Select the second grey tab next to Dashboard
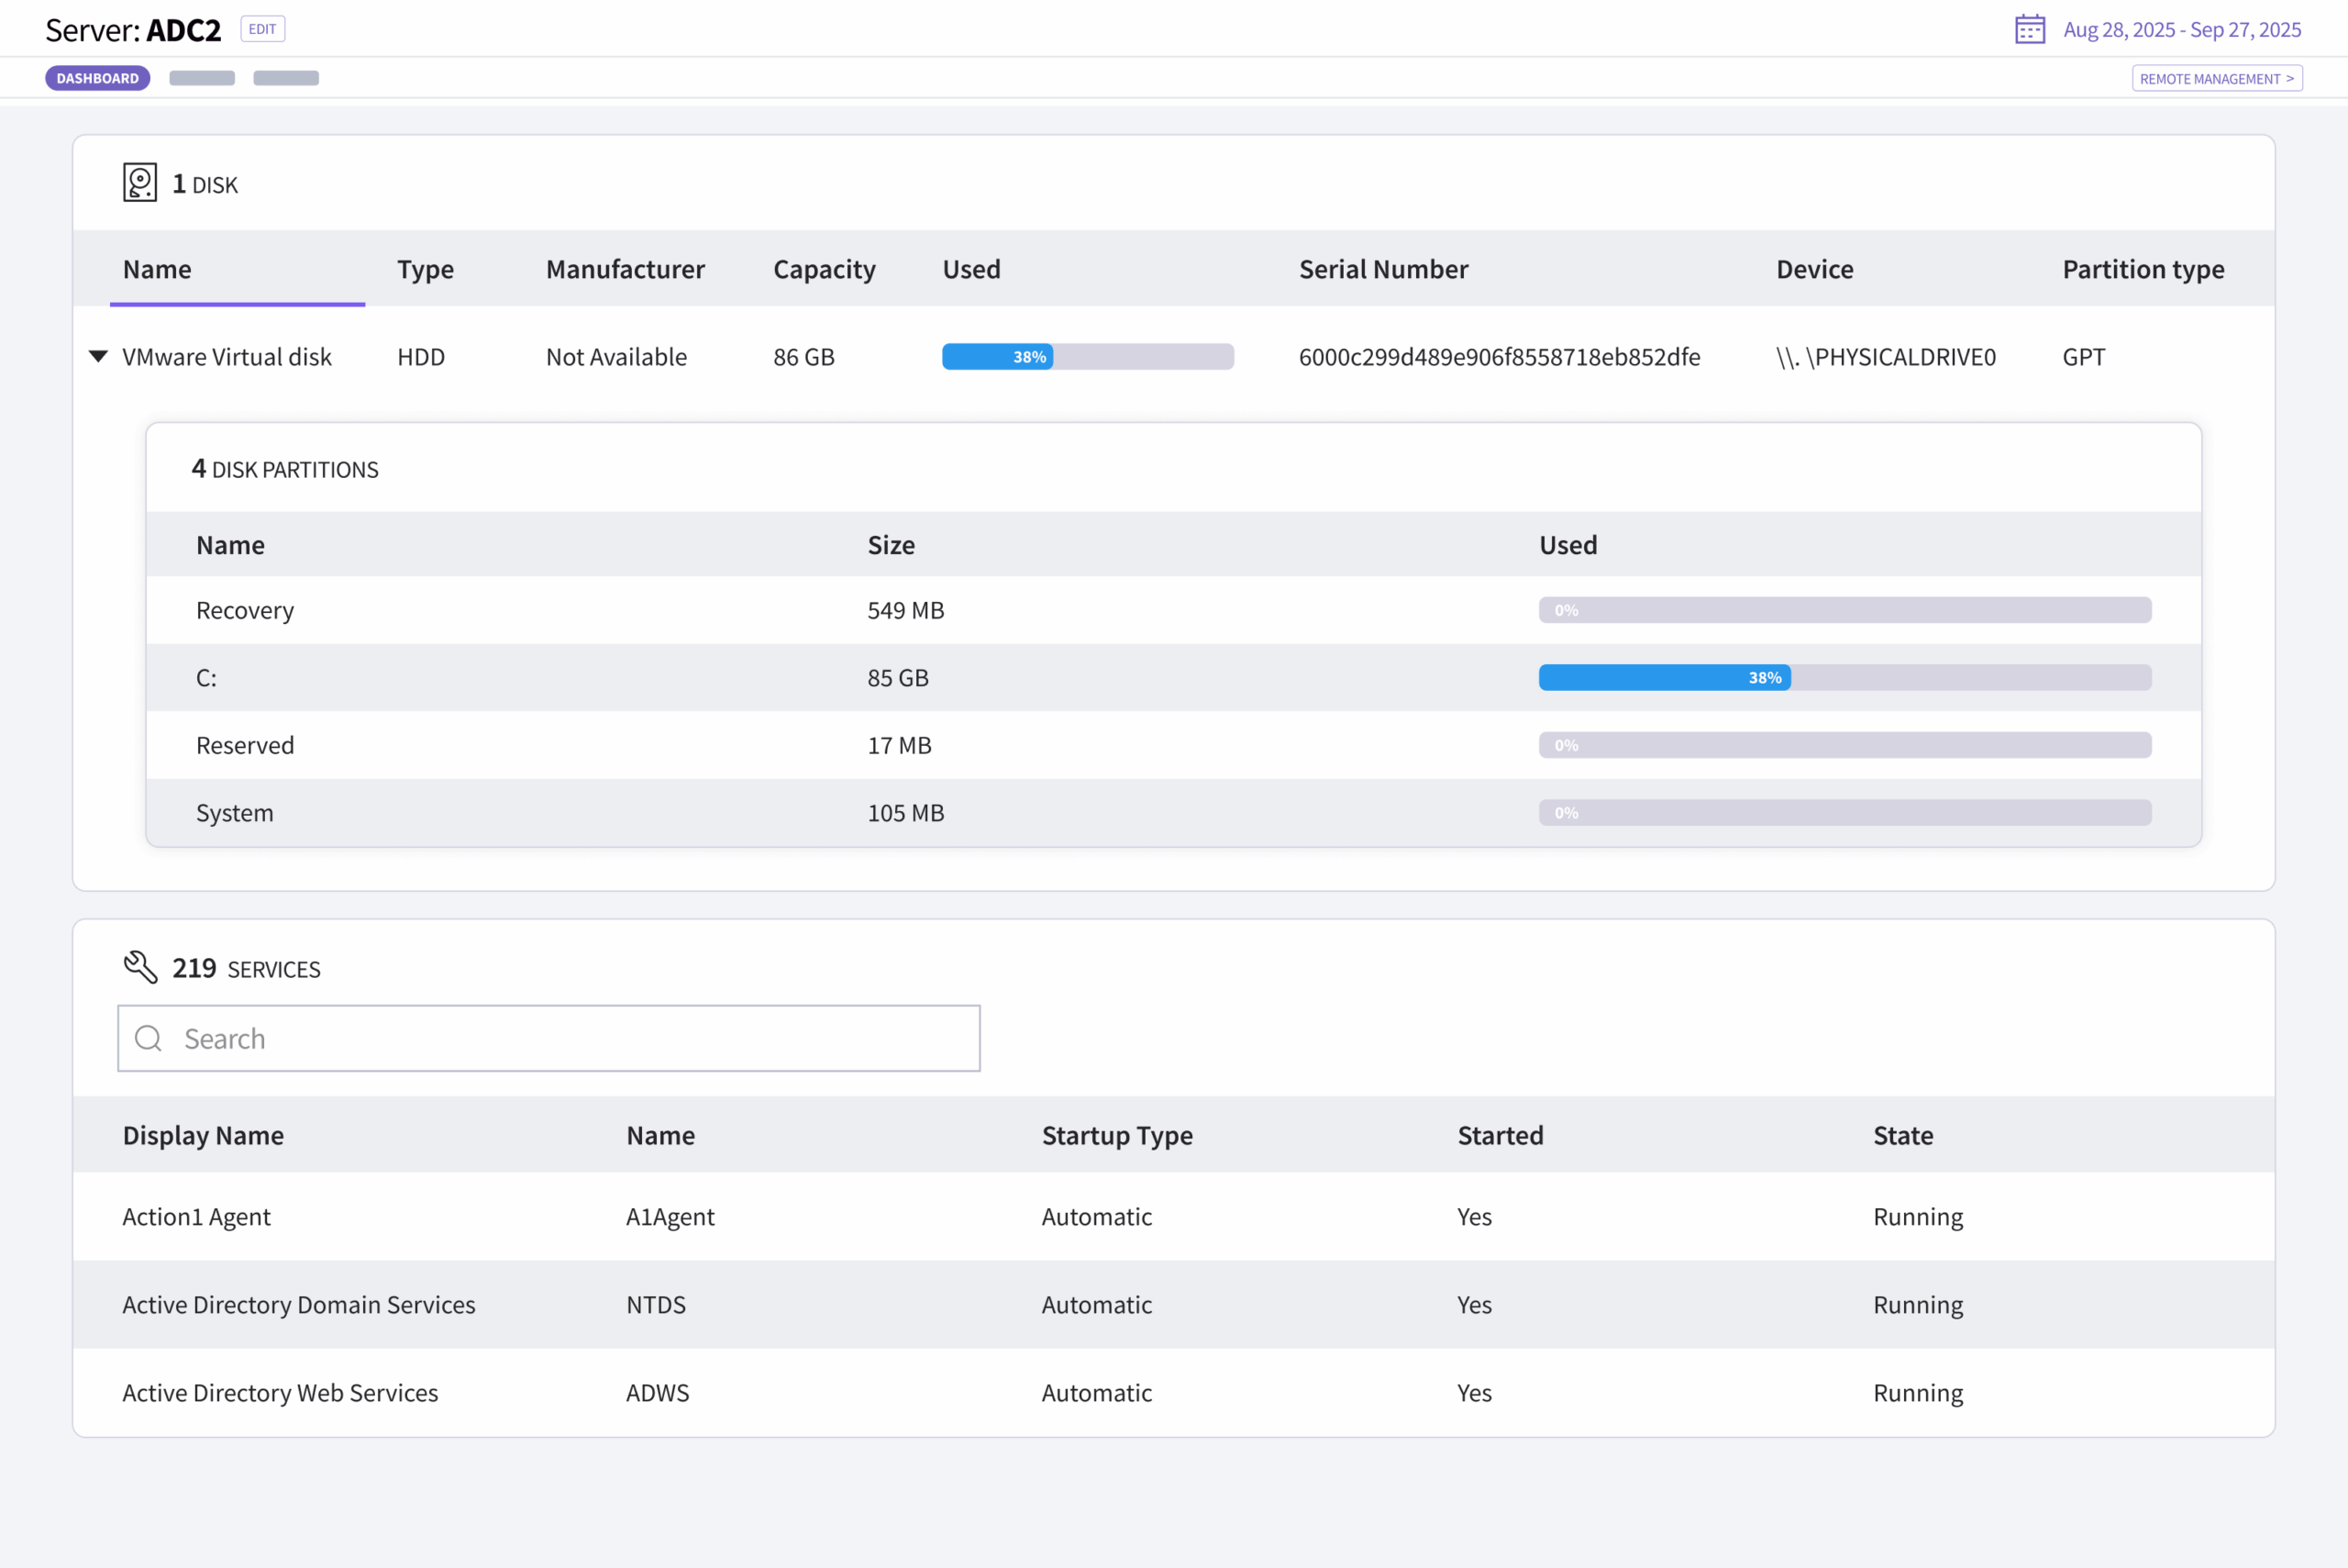 click(286, 77)
